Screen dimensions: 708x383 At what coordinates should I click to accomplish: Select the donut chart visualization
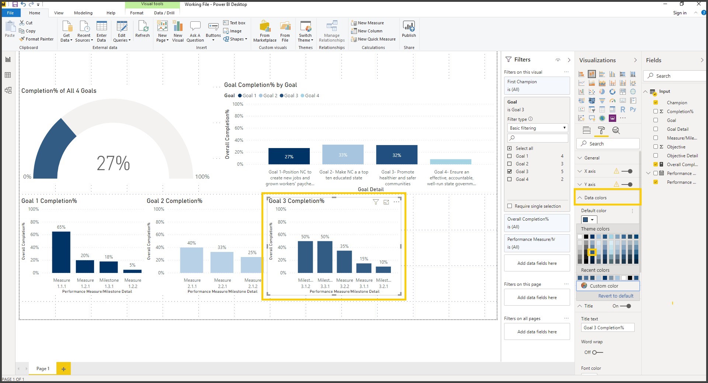[612, 91]
